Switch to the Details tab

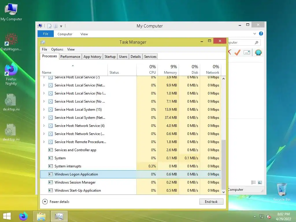(x=136, y=57)
